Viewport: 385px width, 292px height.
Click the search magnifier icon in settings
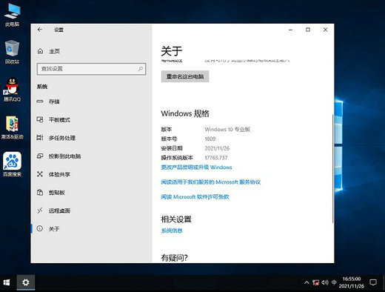pos(141,69)
